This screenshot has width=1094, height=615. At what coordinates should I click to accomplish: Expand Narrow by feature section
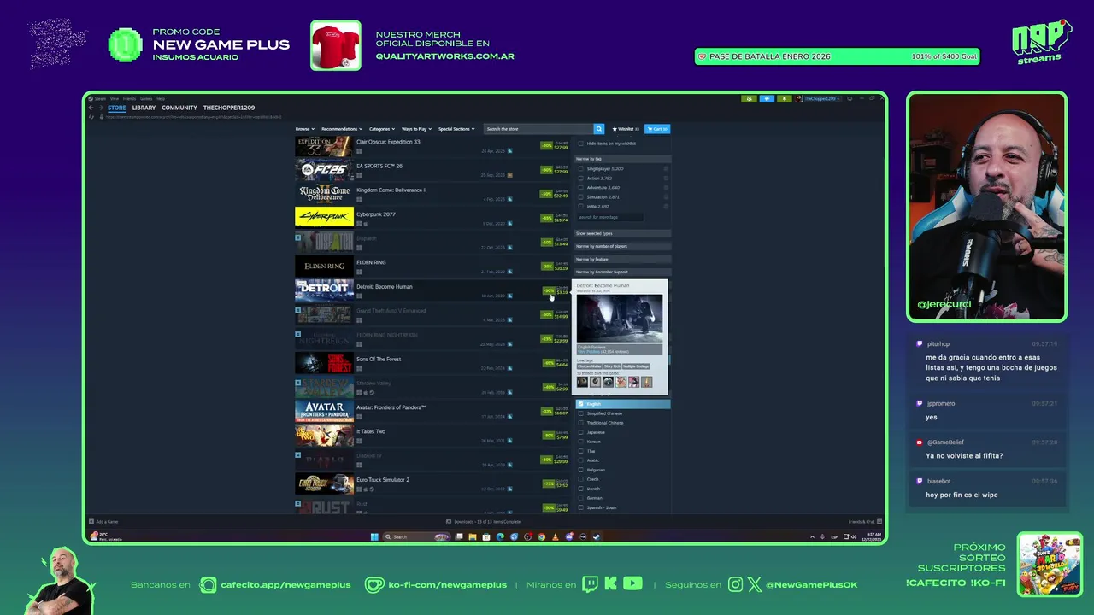(622, 259)
